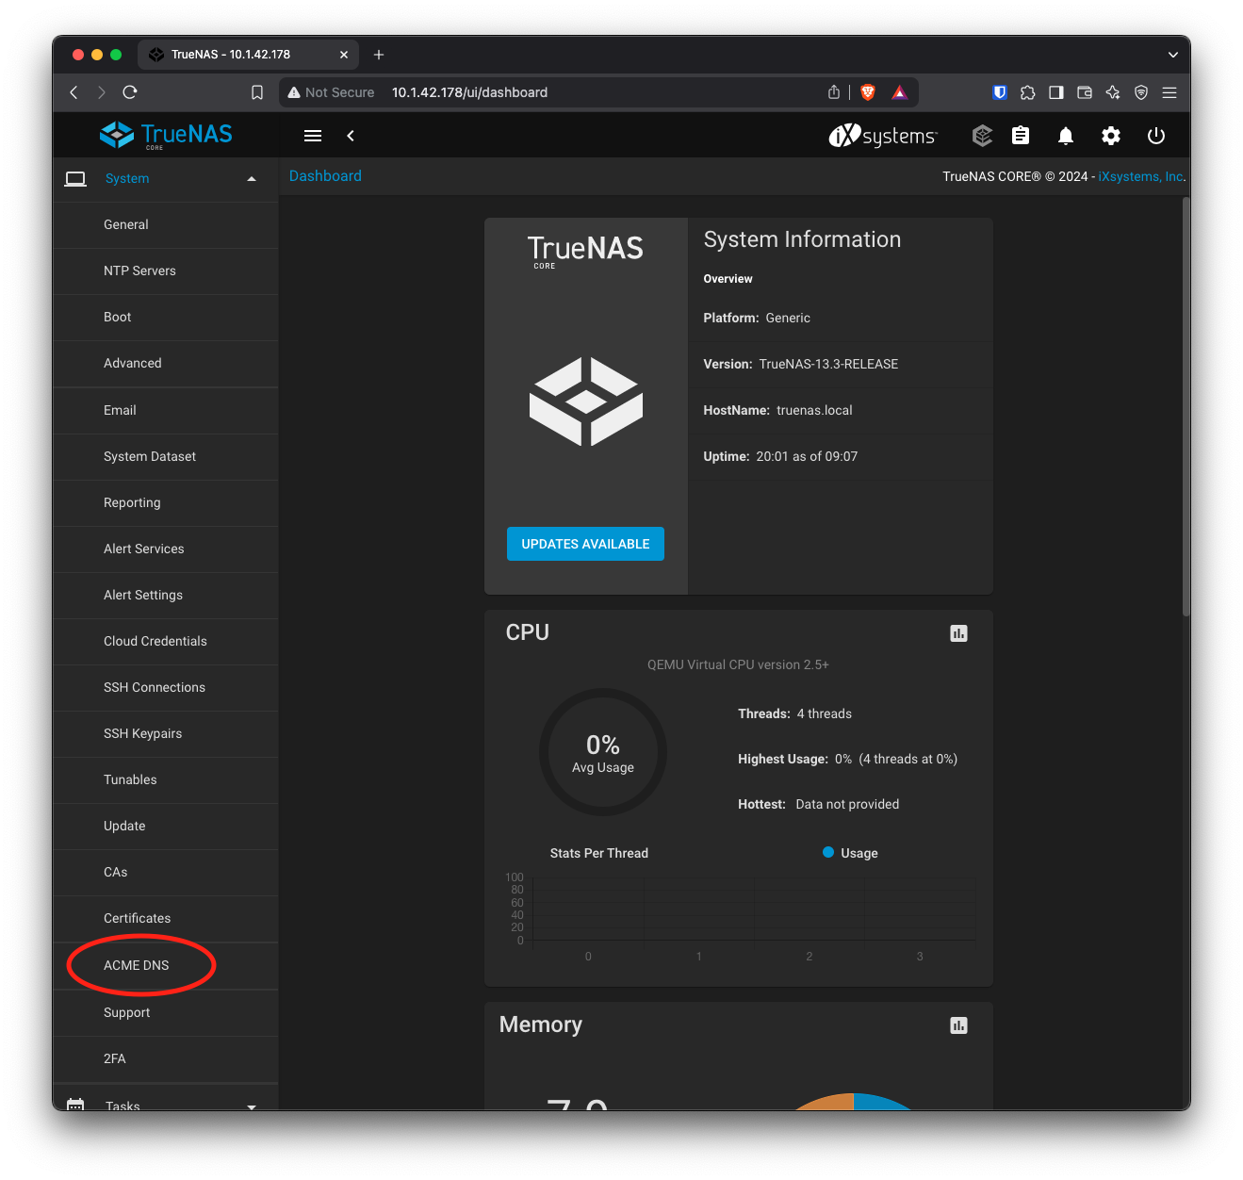Open the extensions puzzle icon
This screenshot has height=1180, width=1243.
coord(1028,92)
